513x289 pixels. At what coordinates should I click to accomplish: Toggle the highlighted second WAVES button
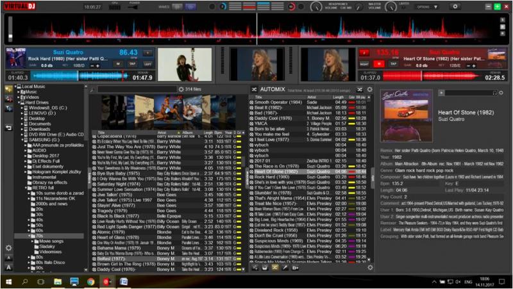(190, 6)
